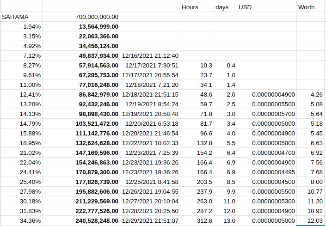326x226 pixels.
Task: Select the 12/20/2021 6:53:18 timestamp cell
Action: (150, 123)
